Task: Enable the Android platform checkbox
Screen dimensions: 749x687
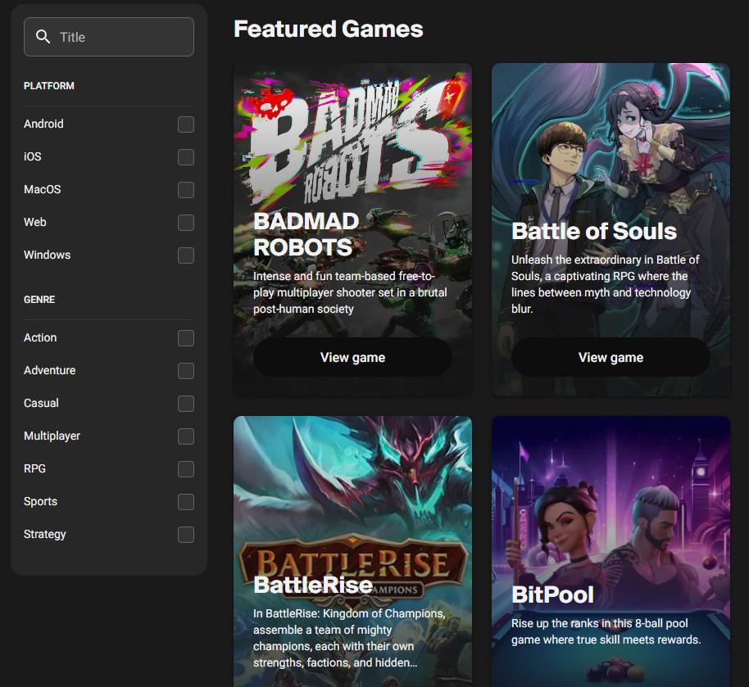Action: pos(186,124)
